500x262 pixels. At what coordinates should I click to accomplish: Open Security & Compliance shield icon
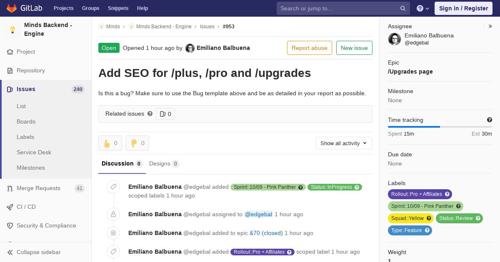(10, 226)
